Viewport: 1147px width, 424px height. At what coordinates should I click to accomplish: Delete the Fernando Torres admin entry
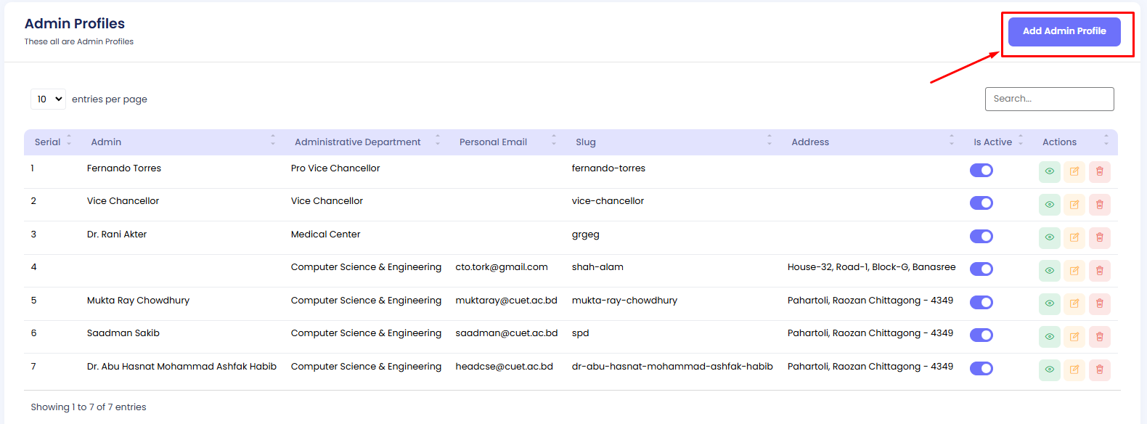point(1099,171)
